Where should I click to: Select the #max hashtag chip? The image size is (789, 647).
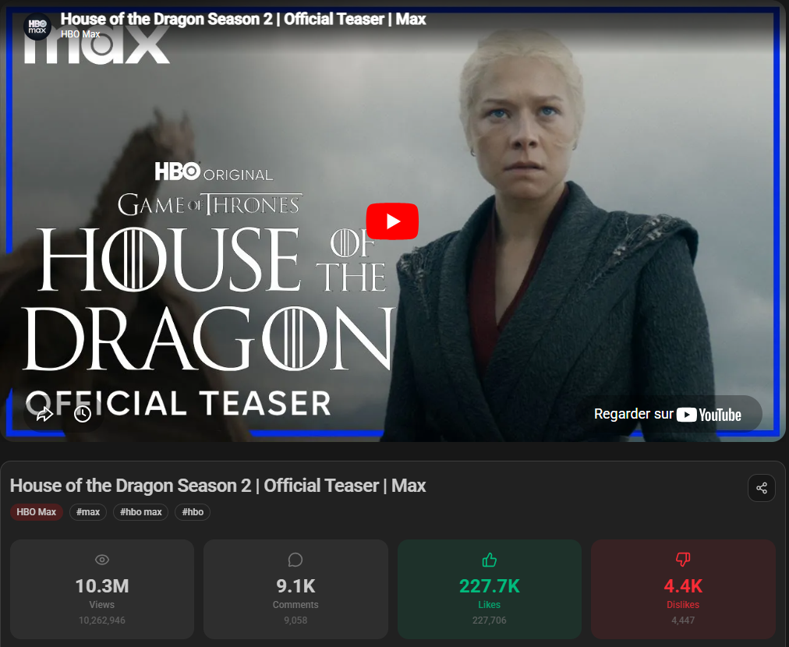click(x=88, y=512)
